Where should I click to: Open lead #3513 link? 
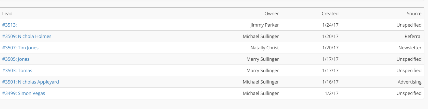pos(9,25)
